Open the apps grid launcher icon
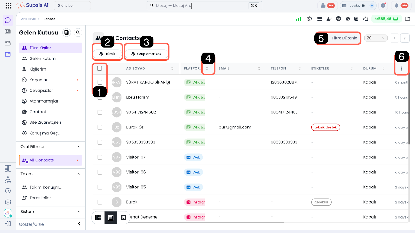The height and width of the screenshot is (233, 415). click(x=8, y=5)
